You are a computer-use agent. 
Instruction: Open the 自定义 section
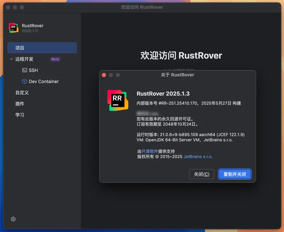tap(22, 92)
